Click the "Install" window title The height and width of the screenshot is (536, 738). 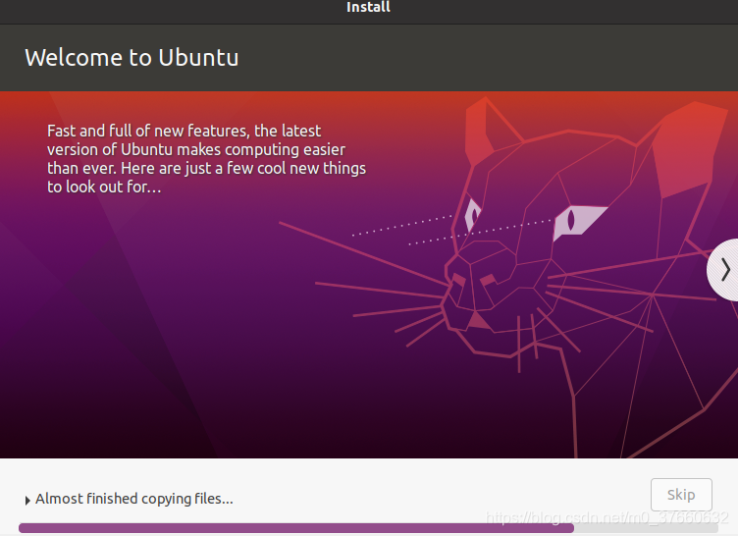coord(368,7)
